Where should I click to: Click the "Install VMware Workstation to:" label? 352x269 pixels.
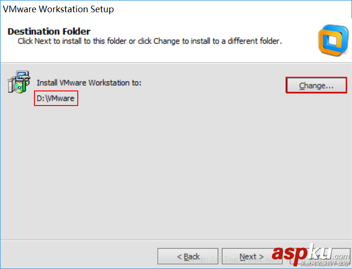tap(89, 82)
